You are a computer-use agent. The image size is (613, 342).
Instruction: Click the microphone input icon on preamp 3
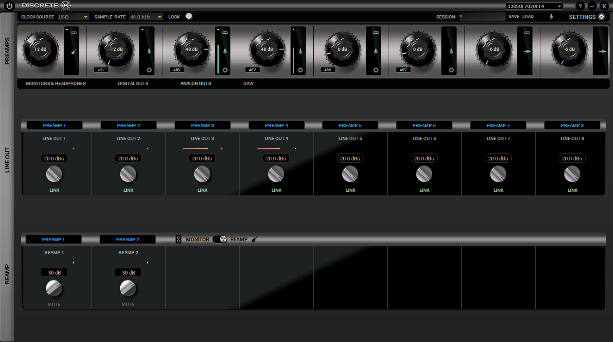pyautogui.click(x=225, y=51)
